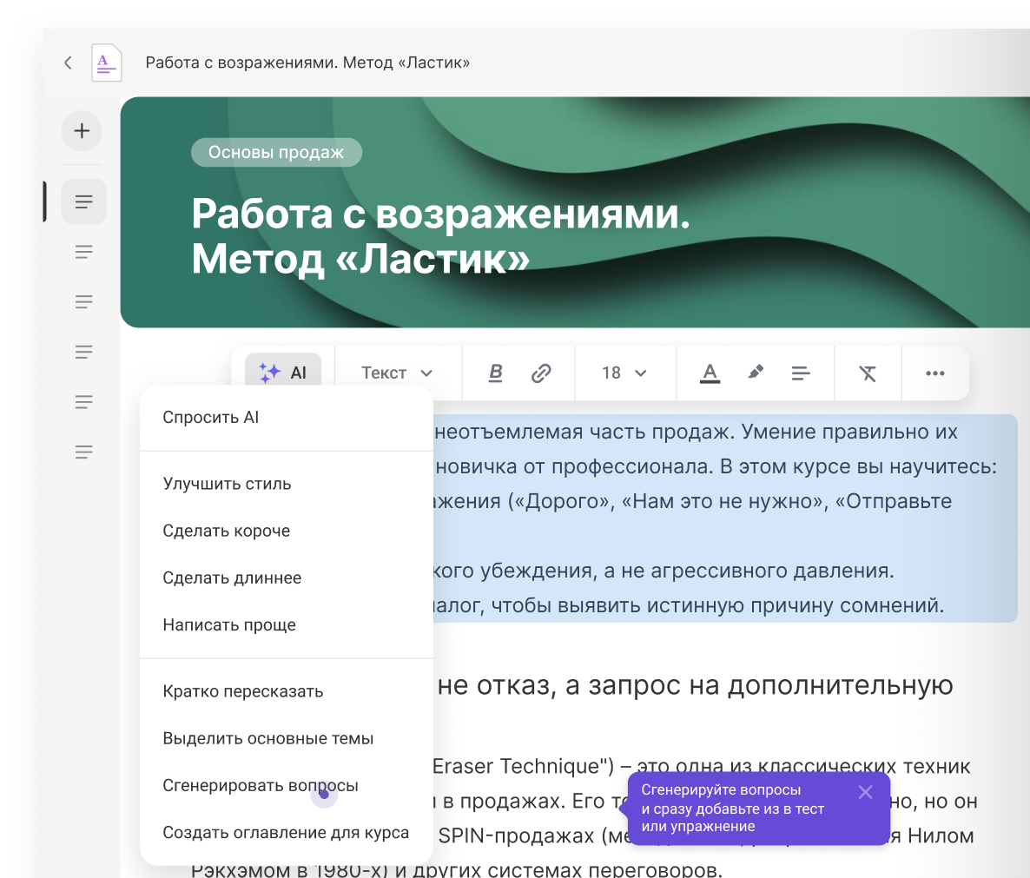Choose Кратко пересказать option

click(x=287, y=691)
